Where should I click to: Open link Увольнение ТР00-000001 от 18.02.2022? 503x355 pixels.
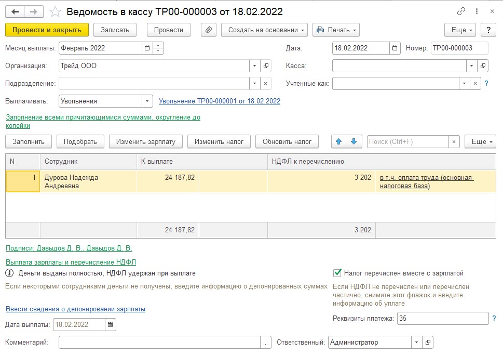220,101
